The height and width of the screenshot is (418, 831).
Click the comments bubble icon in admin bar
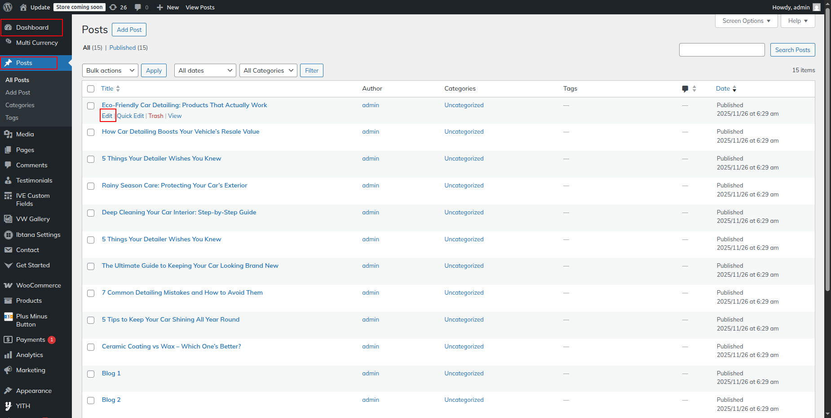click(138, 7)
